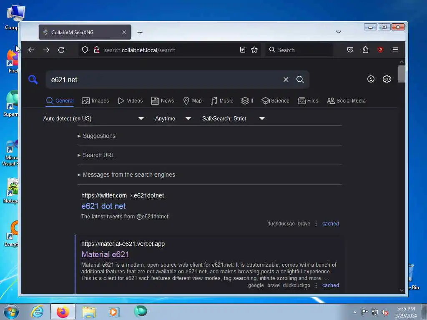
Task: Click the insecure connection lock icon
Action: 96,50
